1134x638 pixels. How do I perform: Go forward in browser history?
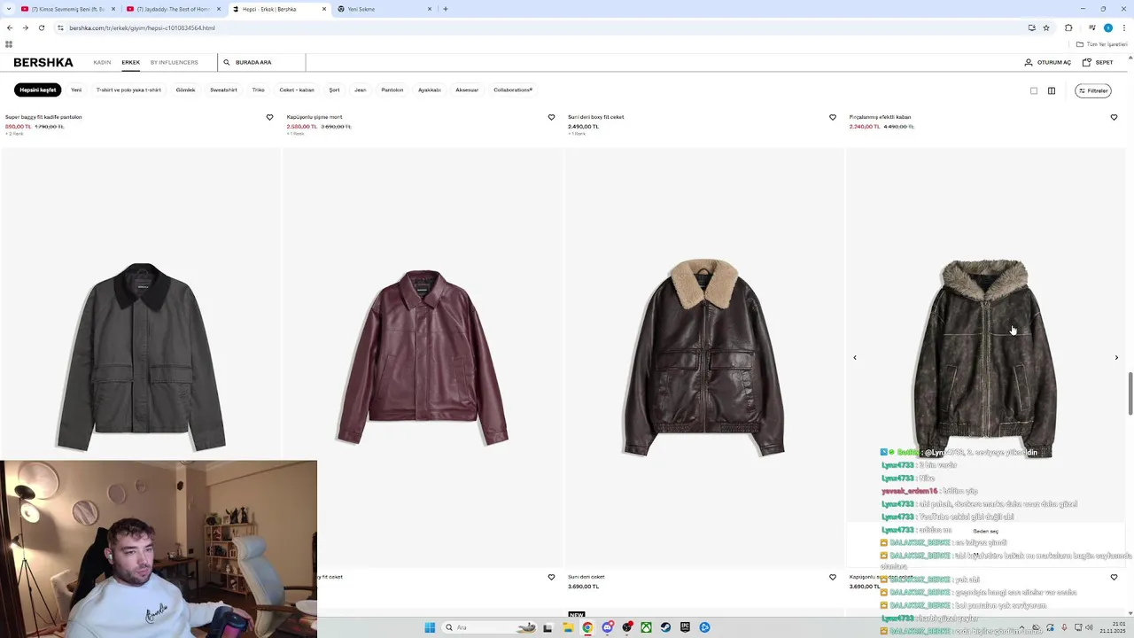(25, 27)
